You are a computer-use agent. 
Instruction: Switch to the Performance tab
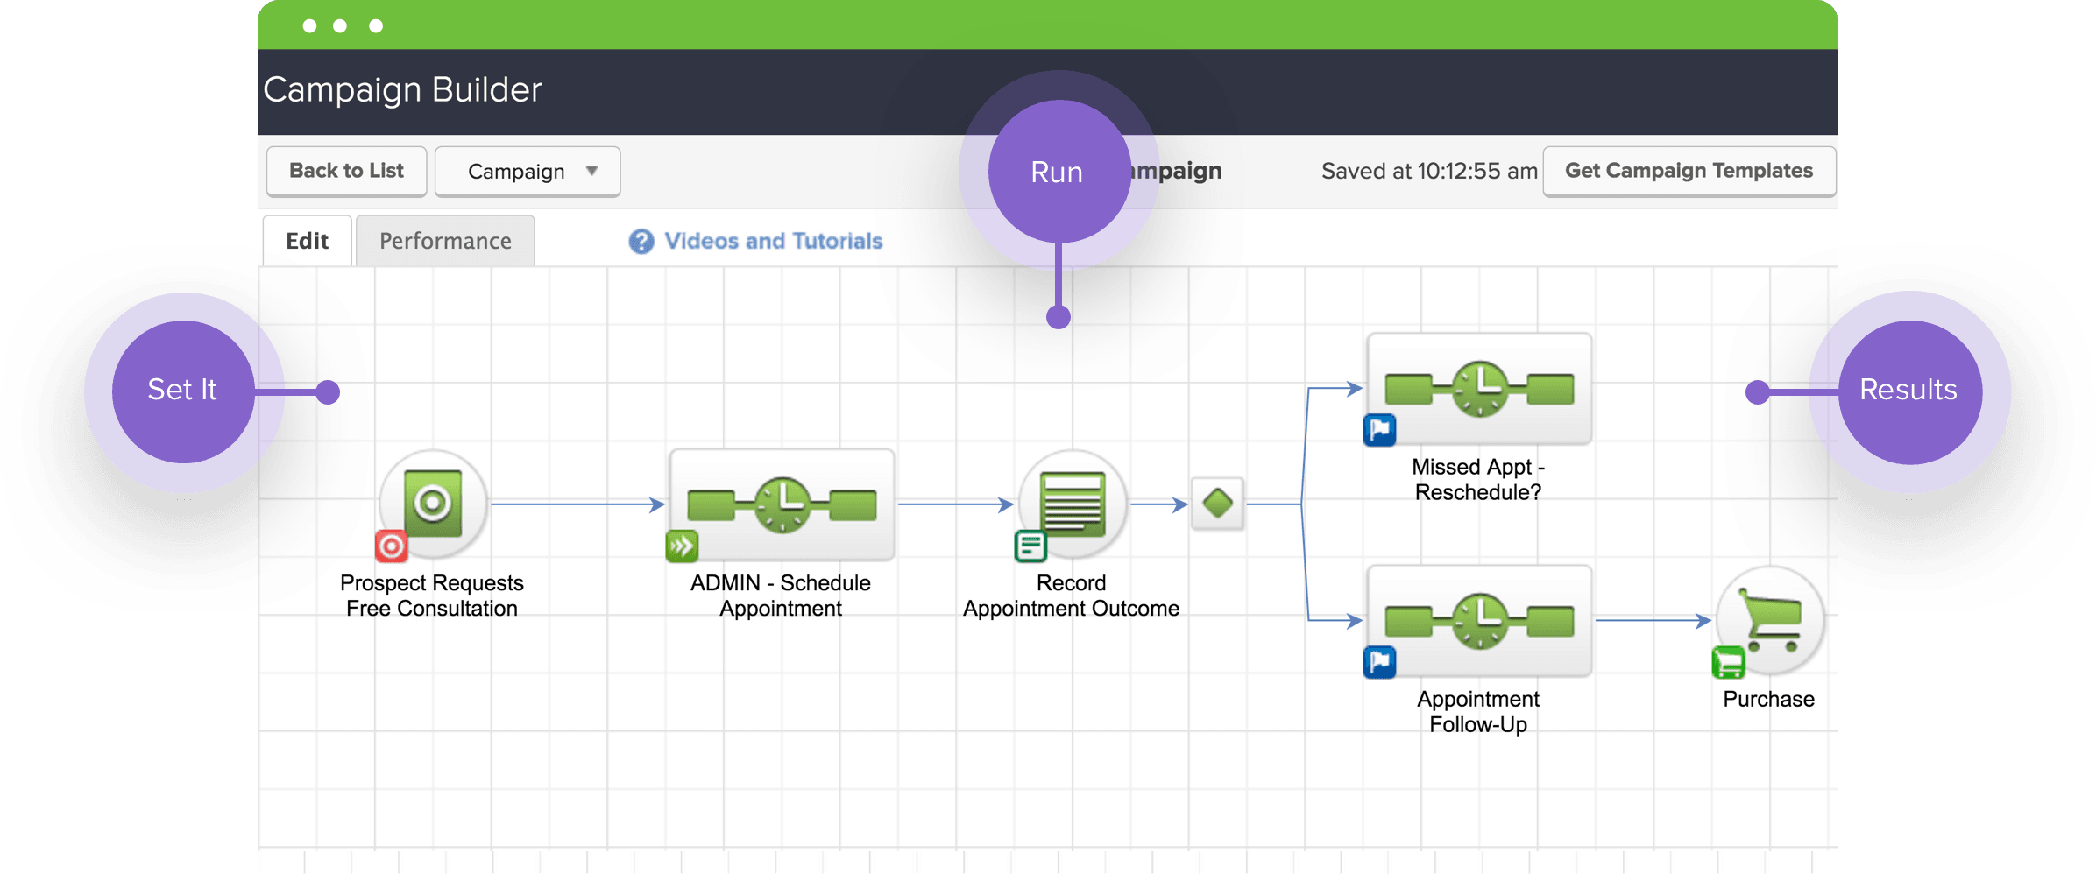click(445, 242)
